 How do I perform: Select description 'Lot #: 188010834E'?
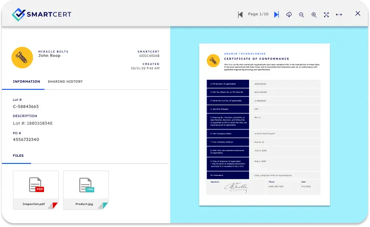click(x=33, y=123)
